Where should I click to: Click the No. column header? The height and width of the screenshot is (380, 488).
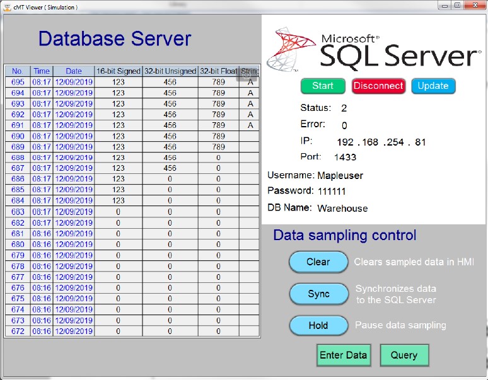click(x=18, y=71)
